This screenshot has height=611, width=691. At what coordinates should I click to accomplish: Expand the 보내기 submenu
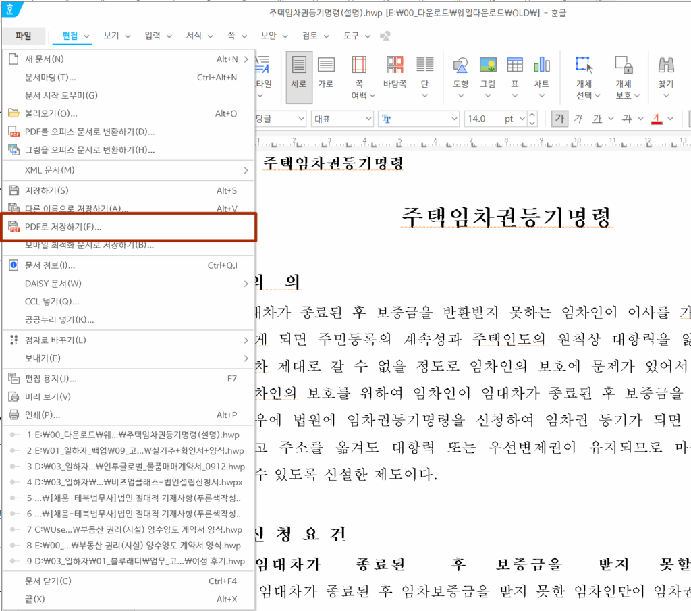click(x=246, y=358)
